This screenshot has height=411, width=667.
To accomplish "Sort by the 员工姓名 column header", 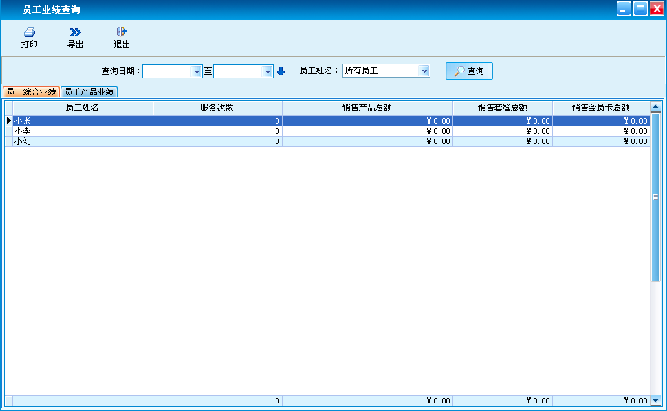I will pos(82,108).
